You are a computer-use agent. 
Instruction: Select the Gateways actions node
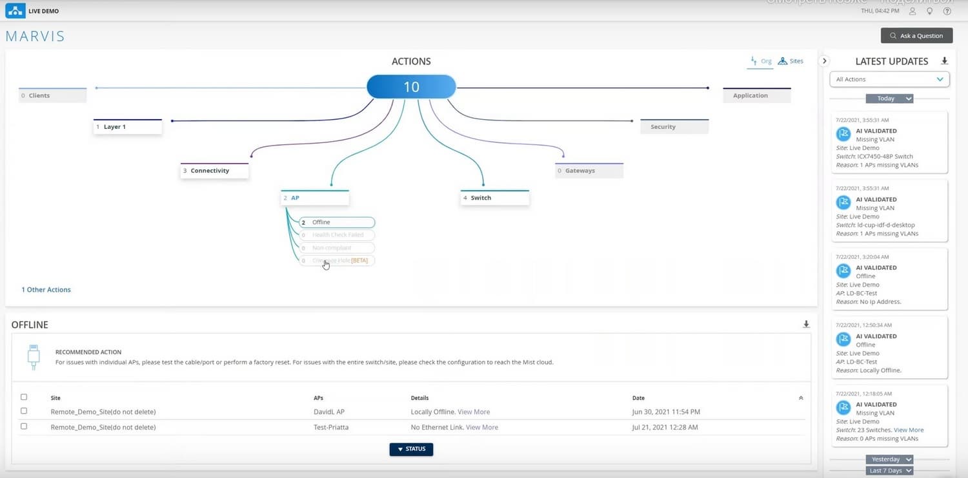click(x=589, y=171)
